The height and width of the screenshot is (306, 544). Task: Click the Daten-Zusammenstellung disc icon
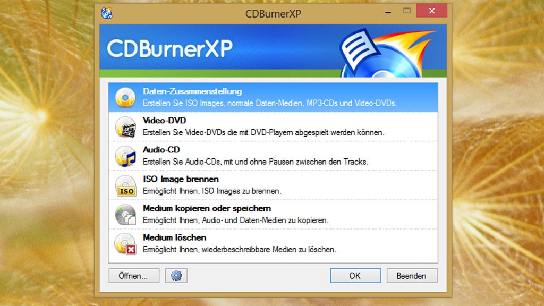tap(125, 96)
